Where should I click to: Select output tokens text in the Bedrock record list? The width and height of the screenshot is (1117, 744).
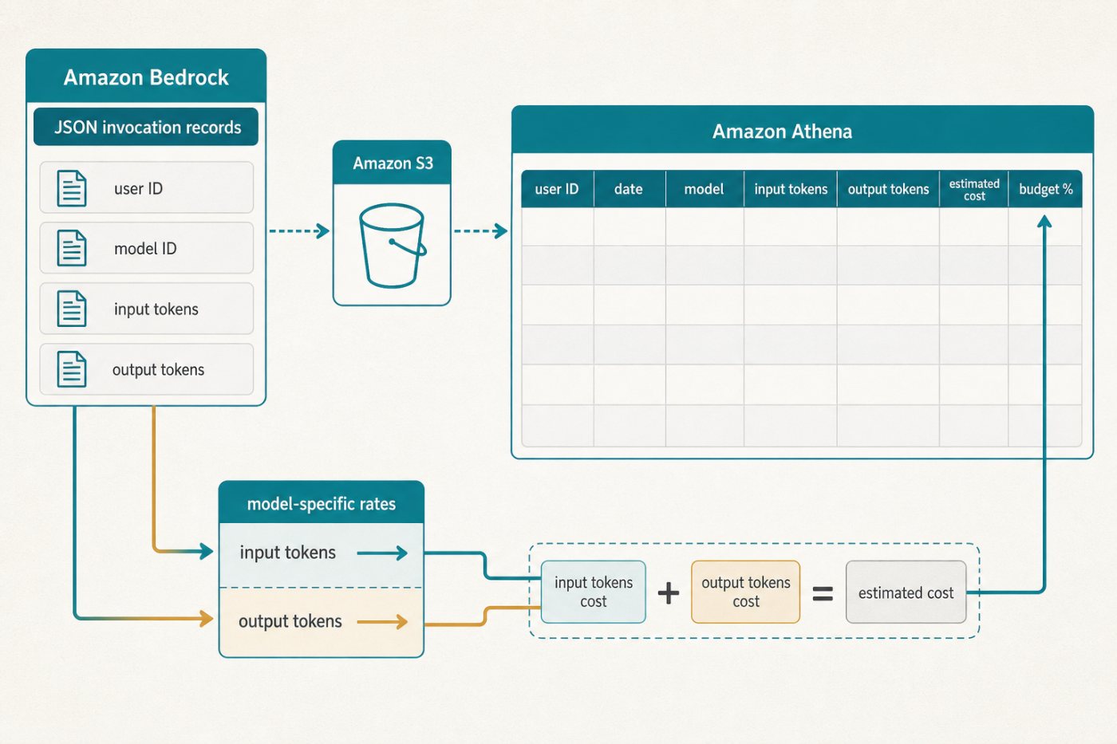(158, 370)
